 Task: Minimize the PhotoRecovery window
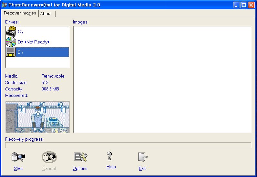coord(236,5)
